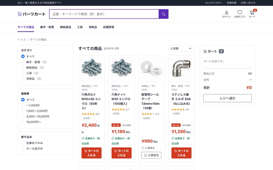273x170 pixels.
Task: Click the 入荷待ち status icon for シールテープ
Action: tap(143, 148)
